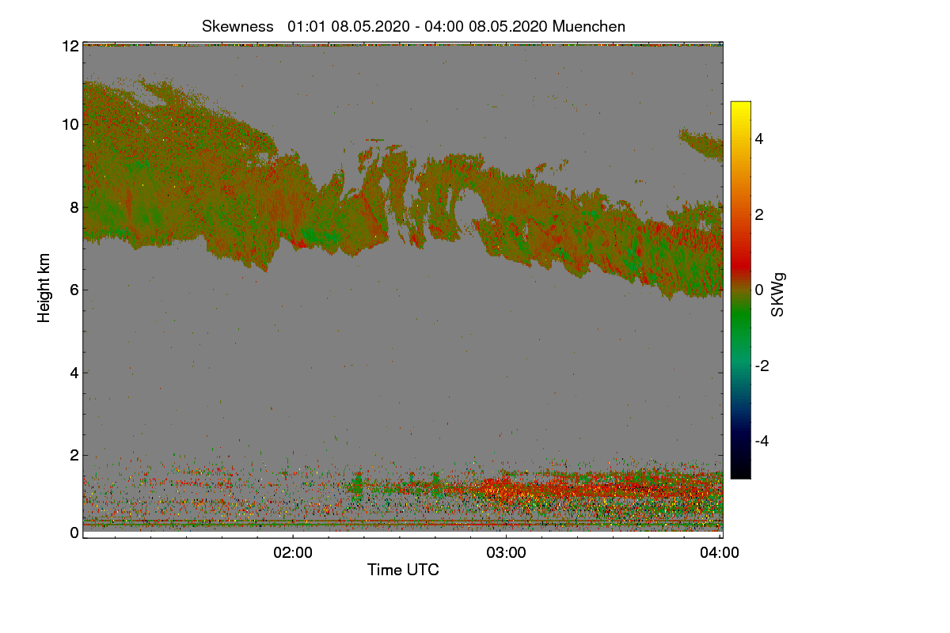
Task: Click the 10 km height tick label
Action: pyautogui.click(x=70, y=124)
